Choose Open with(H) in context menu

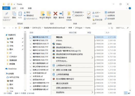(x=62, y=61)
